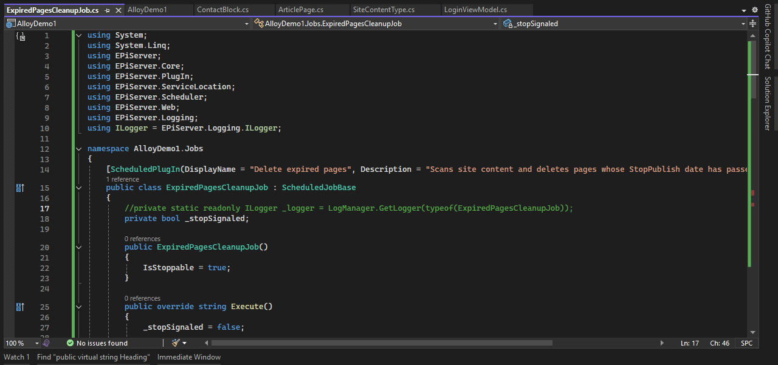Click '0 references' above Execute method
The width and height of the screenshot is (778, 365).
coord(142,298)
